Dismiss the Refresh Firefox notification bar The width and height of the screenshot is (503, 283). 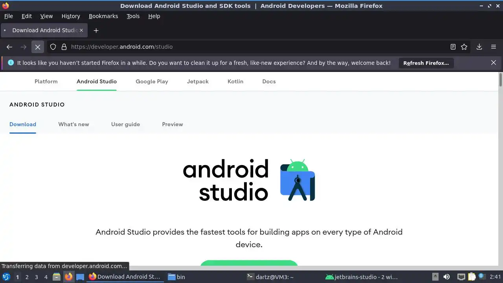494,62
